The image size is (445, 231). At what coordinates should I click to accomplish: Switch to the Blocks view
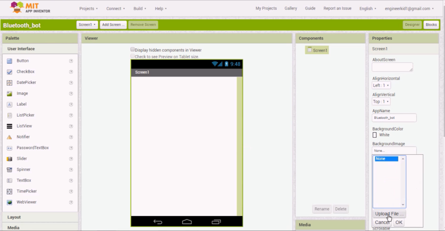pos(431,24)
